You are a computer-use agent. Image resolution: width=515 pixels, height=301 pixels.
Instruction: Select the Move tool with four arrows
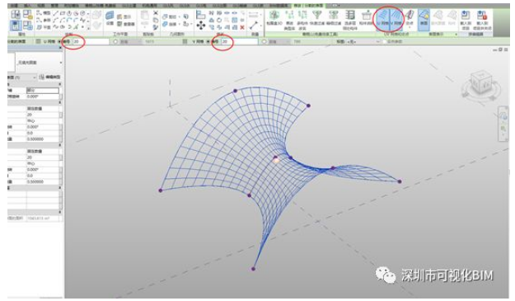[201, 26]
